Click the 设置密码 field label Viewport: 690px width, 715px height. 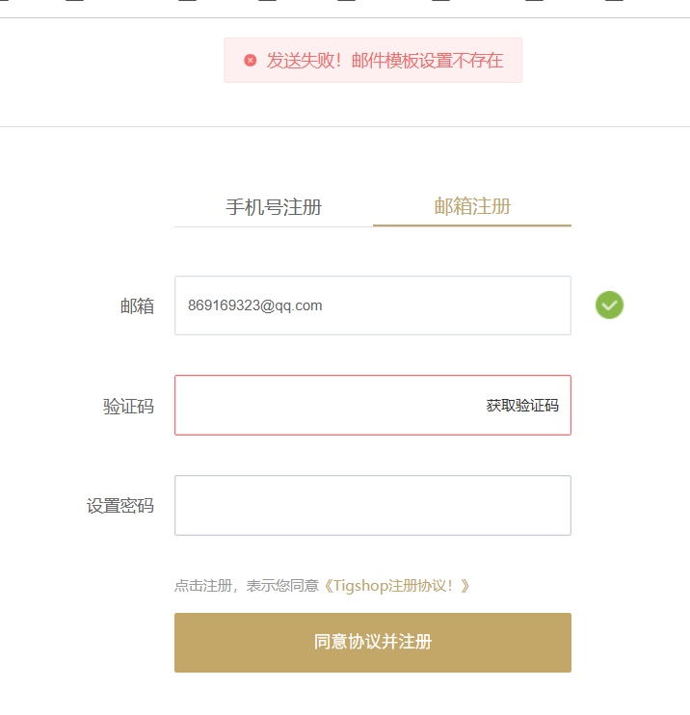pyautogui.click(x=120, y=506)
